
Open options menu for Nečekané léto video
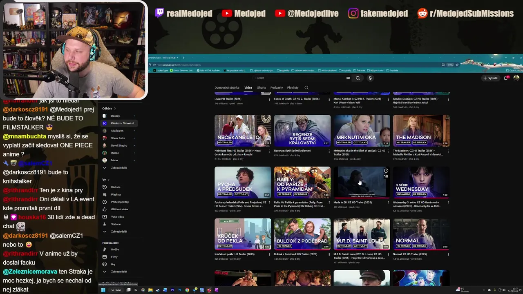point(269,151)
